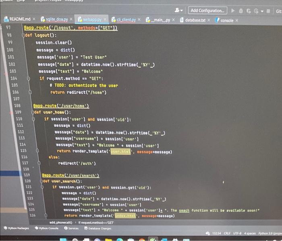This screenshot has height=241, width=282.
Task: Select the webapp.py tab
Action: (92, 19)
